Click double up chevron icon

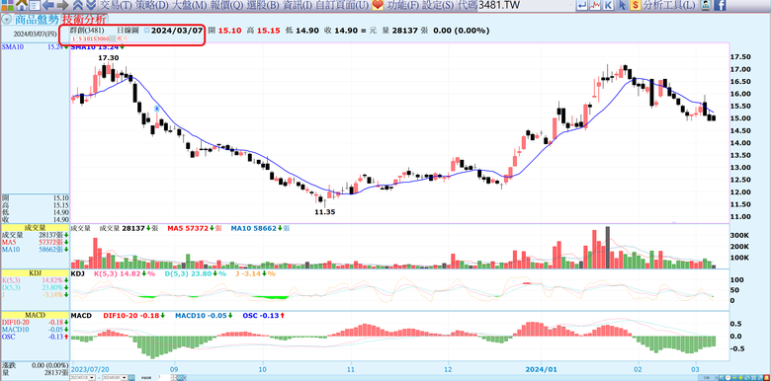click(78, 5)
